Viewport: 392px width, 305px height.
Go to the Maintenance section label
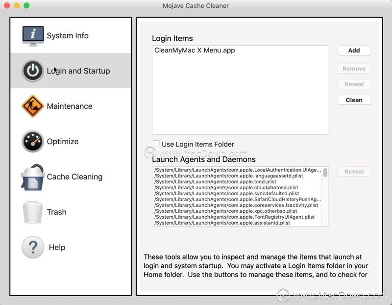click(x=70, y=106)
